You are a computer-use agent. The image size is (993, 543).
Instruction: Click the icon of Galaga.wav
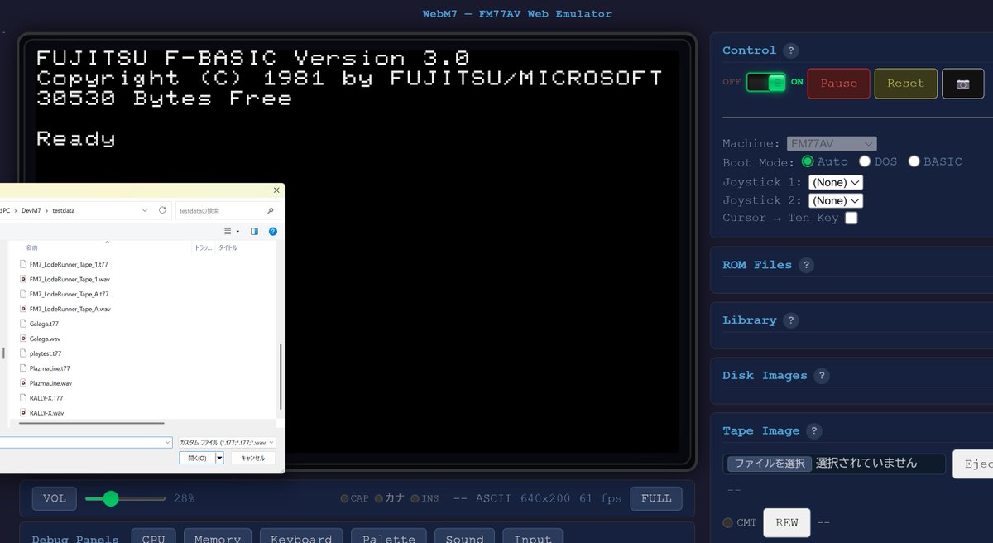(23, 339)
